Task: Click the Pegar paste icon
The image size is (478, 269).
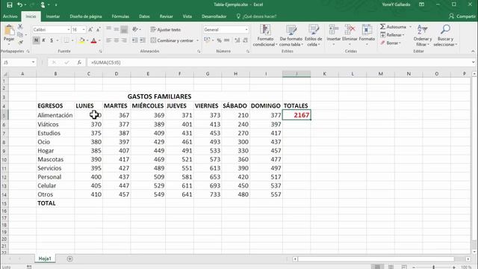Action: [9, 31]
